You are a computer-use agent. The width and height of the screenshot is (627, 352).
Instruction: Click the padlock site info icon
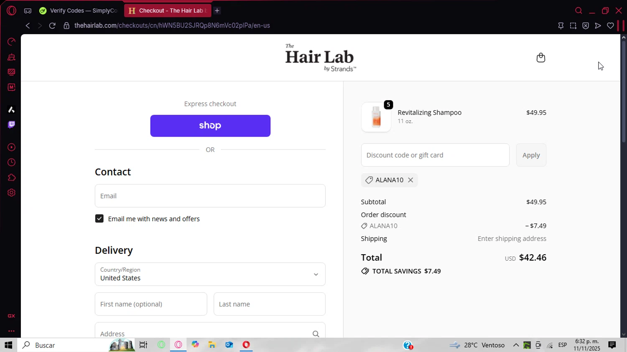[66, 25]
